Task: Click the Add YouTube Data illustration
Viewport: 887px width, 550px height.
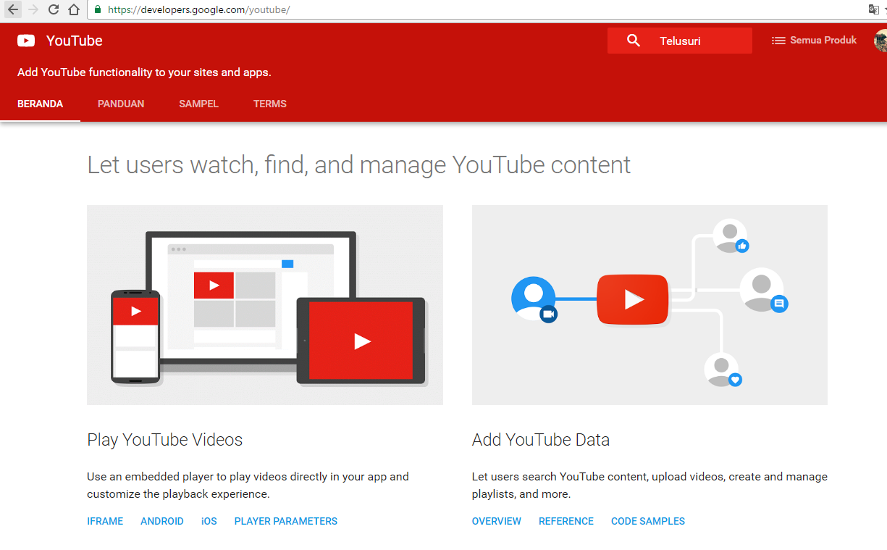Action: click(x=649, y=304)
